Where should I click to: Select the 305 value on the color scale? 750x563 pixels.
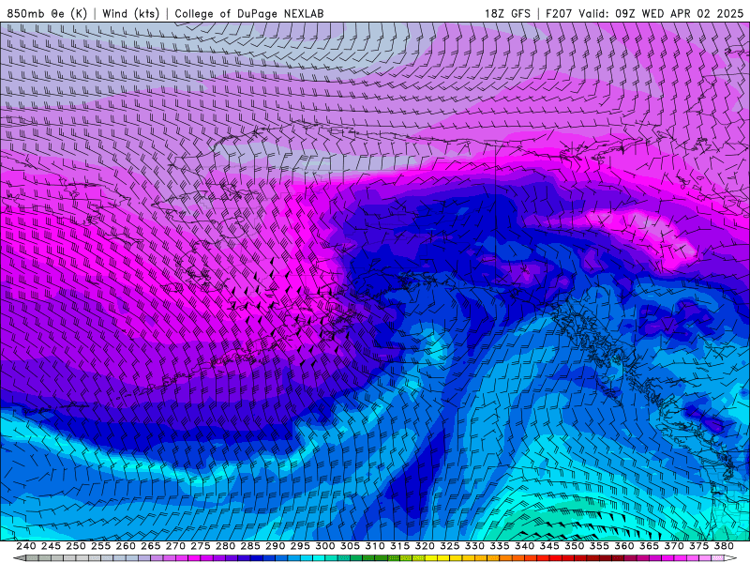[x=350, y=546]
